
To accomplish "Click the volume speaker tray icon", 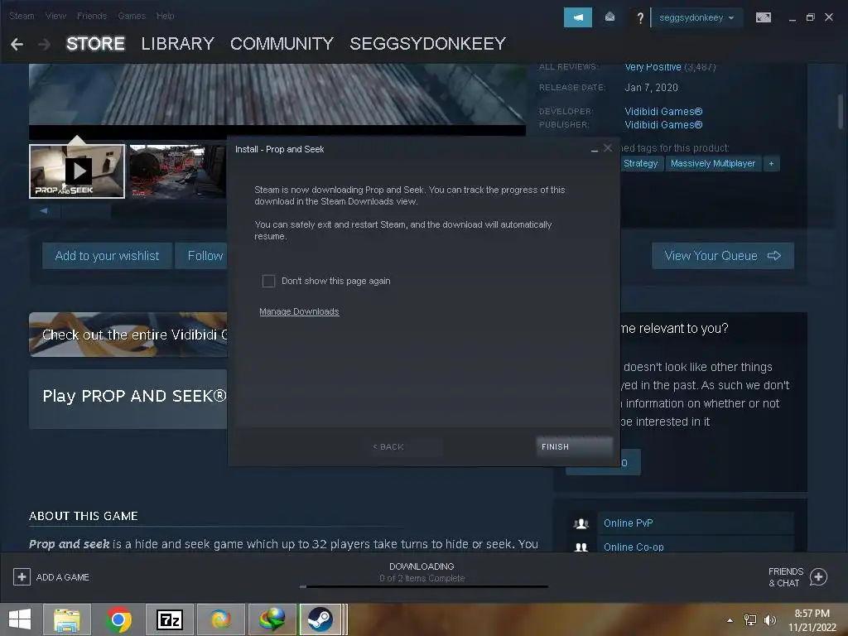I will coord(770,619).
